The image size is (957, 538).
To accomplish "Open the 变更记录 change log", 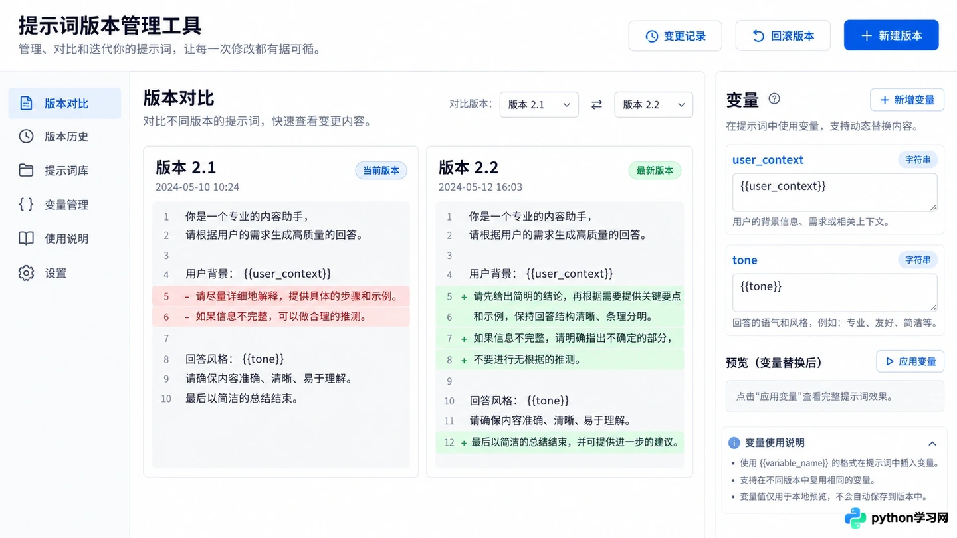I will point(675,36).
